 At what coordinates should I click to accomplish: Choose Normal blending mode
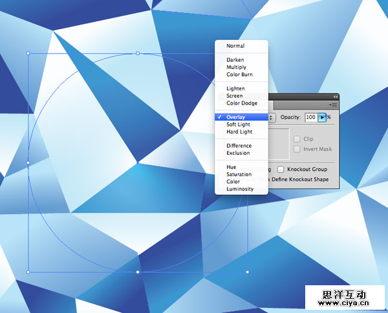click(235, 46)
